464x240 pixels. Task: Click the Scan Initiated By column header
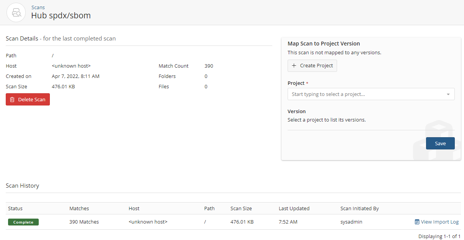pyautogui.click(x=360, y=209)
